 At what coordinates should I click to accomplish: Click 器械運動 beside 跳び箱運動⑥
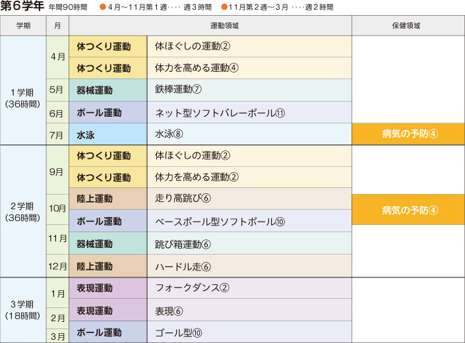click(x=108, y=243)
